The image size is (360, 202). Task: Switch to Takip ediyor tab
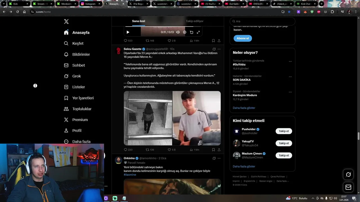(195, 21)
